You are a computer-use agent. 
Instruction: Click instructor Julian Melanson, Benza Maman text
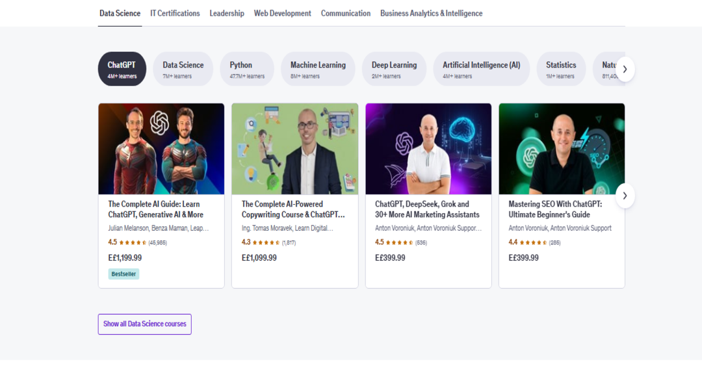(x=159, y=228)
